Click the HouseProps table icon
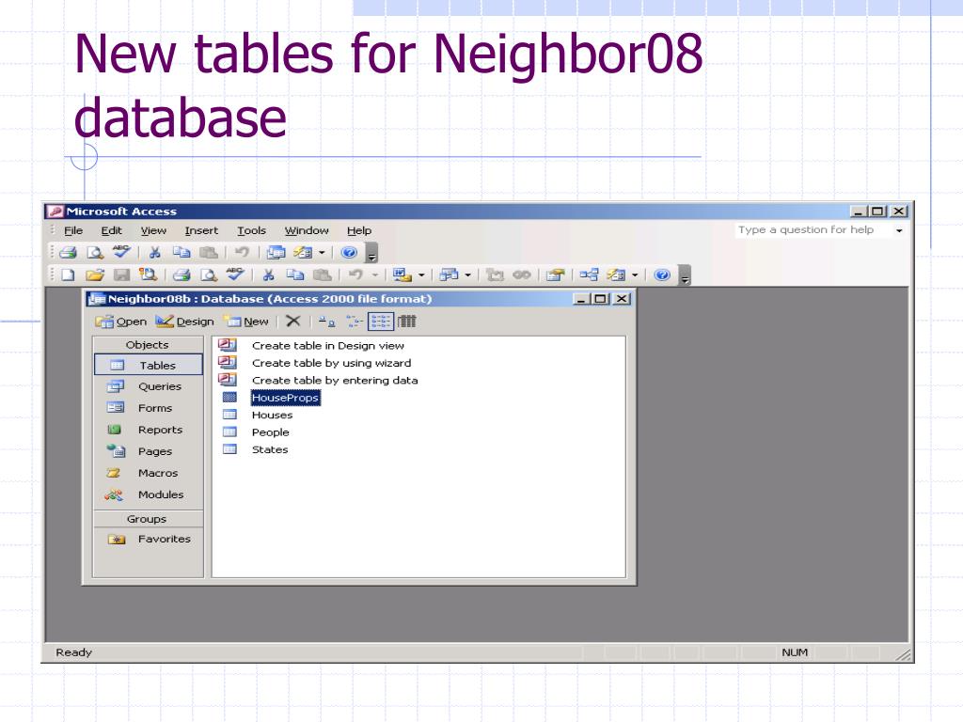 coord(229,398)
